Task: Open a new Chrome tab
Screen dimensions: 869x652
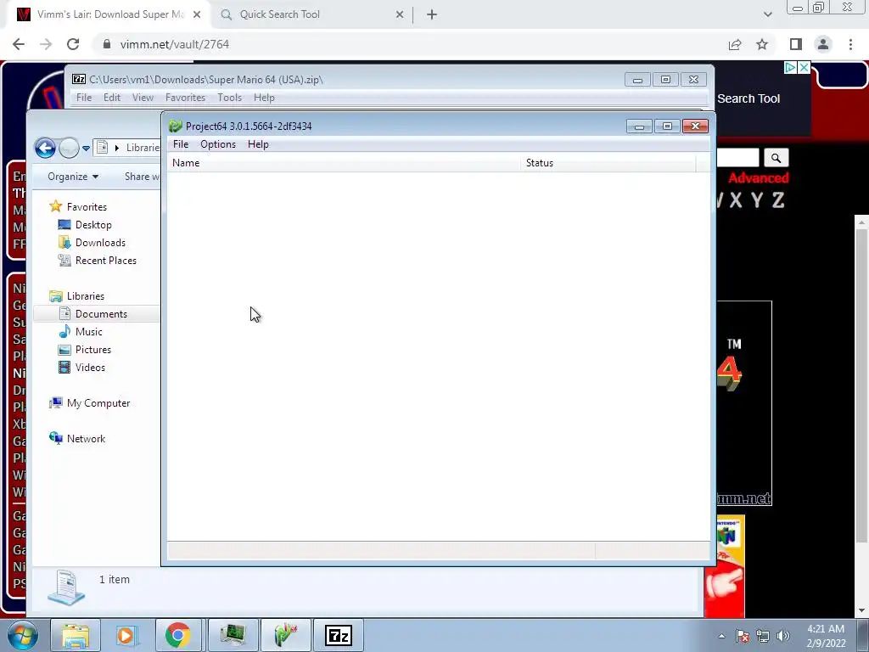Action: 432,14
